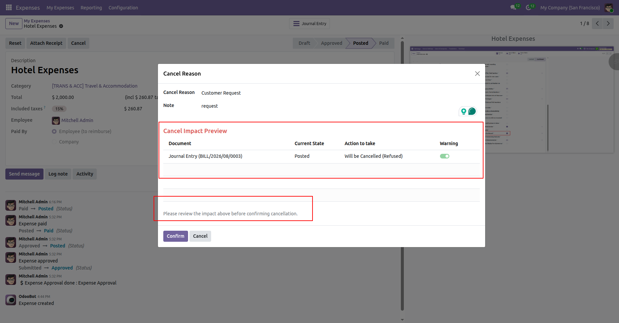Click the gear icon beside Hotel Expenses
619x323 pixels.
(61, 26)
